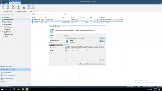Click the Advanced button in the dialog
Image resolution: width=162 pixels, height=91 pixels.
click(102, 60)
